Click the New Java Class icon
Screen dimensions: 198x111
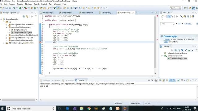point(35,8)
